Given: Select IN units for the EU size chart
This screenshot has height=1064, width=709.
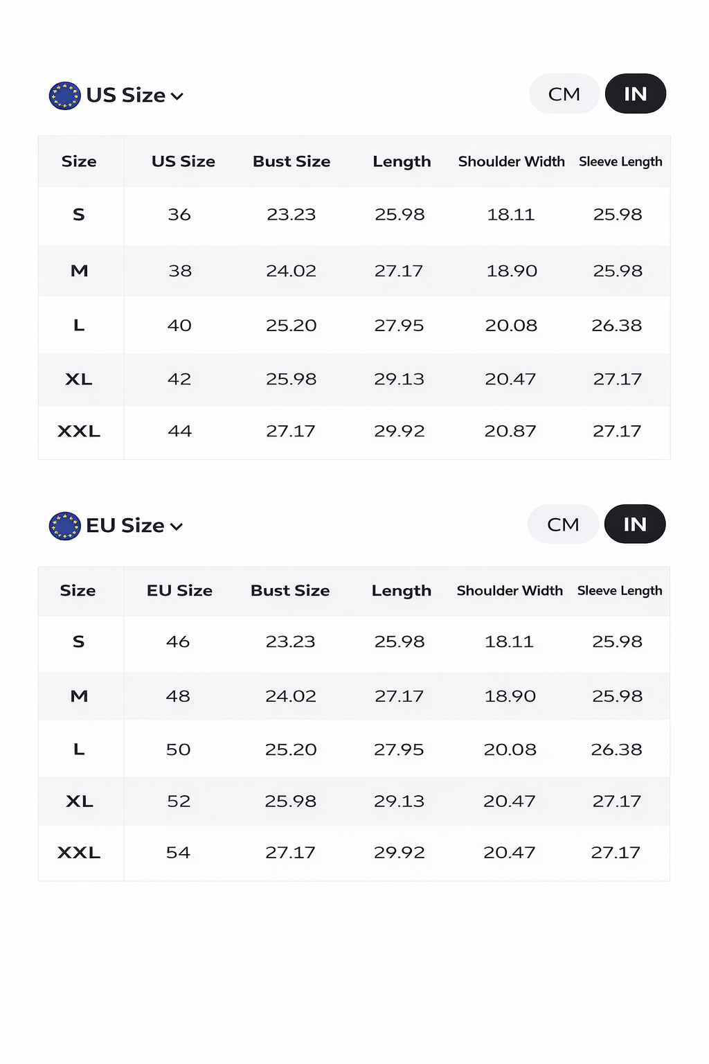Looking at the screenshot, I should point(634,524).
